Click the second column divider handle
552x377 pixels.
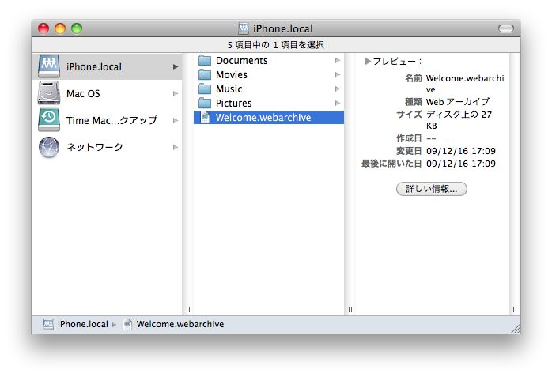350,310
